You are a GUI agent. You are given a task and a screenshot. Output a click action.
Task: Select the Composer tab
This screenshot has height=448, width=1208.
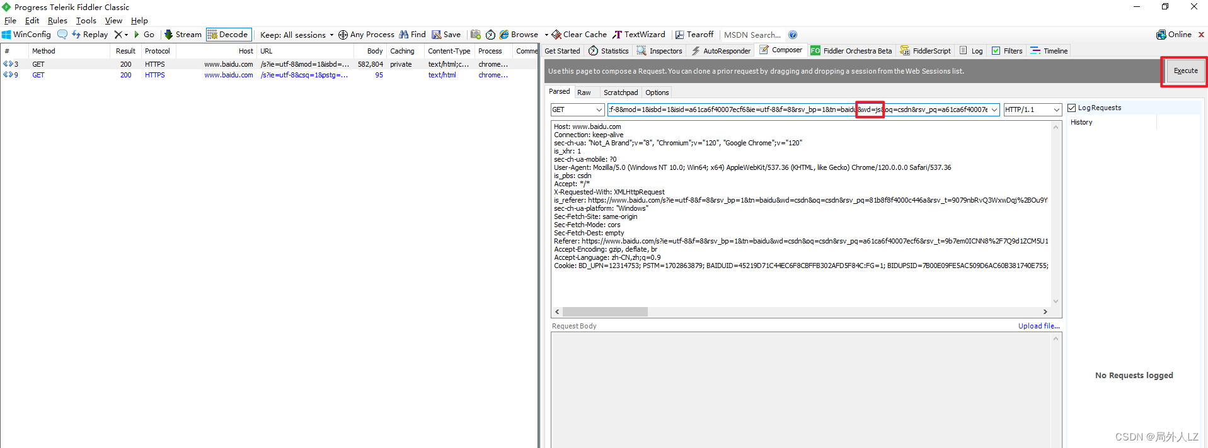(x=781, y=50)
